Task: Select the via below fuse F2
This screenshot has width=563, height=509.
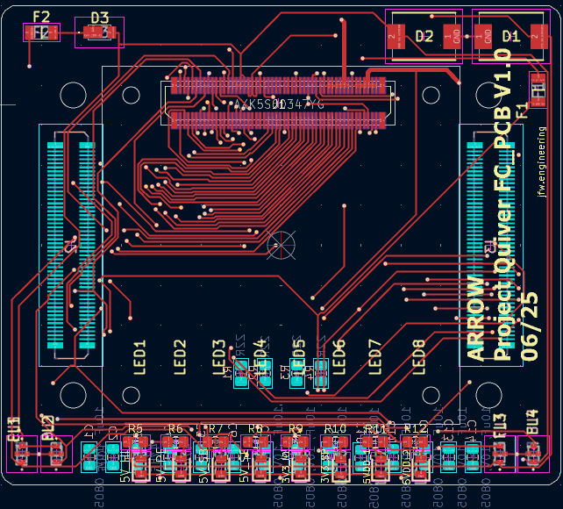Action: pos(29,66)
